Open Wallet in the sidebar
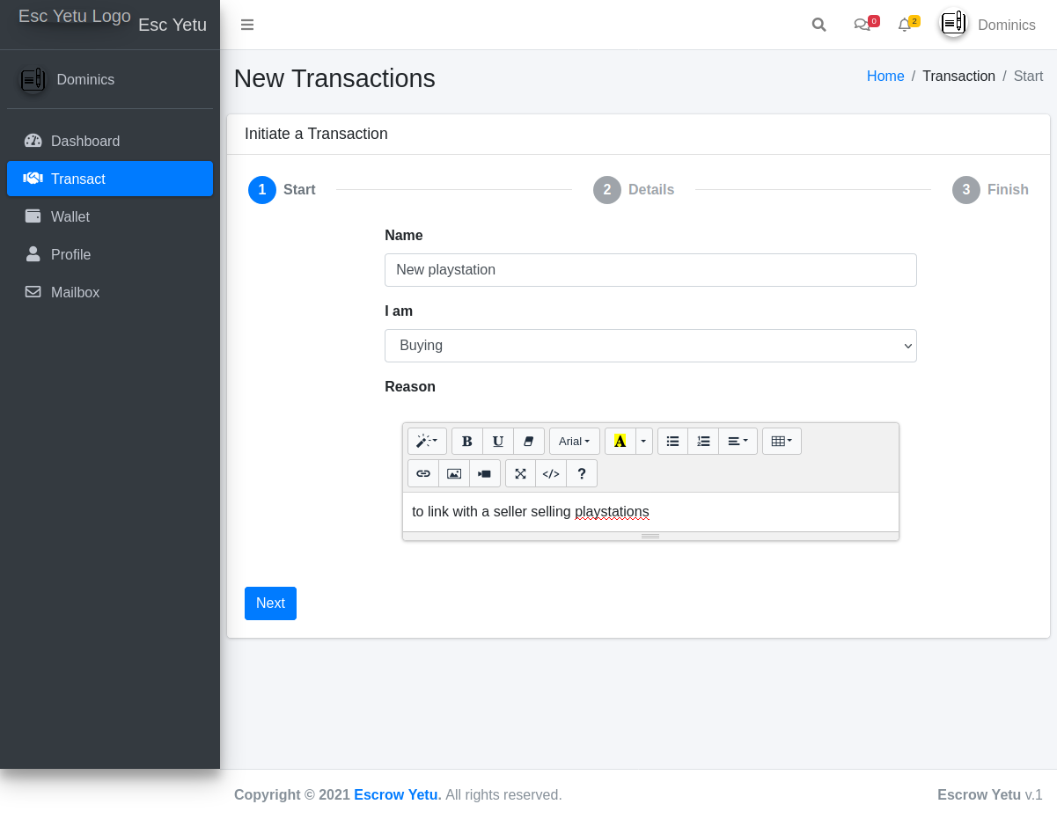The height and width of the screenshot is (819, 1057). point(70,216)
